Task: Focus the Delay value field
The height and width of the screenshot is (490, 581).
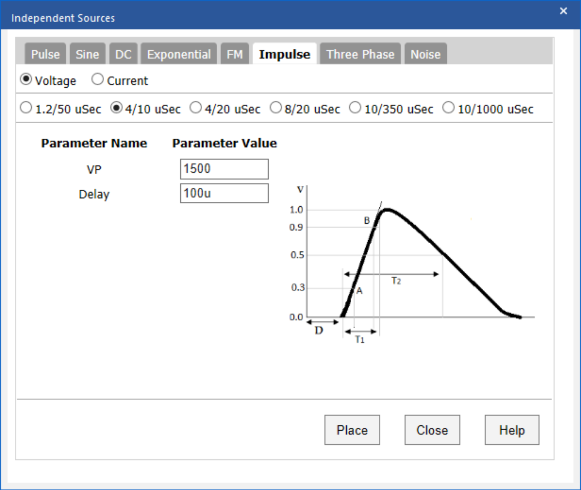Action: pos(224,193)
